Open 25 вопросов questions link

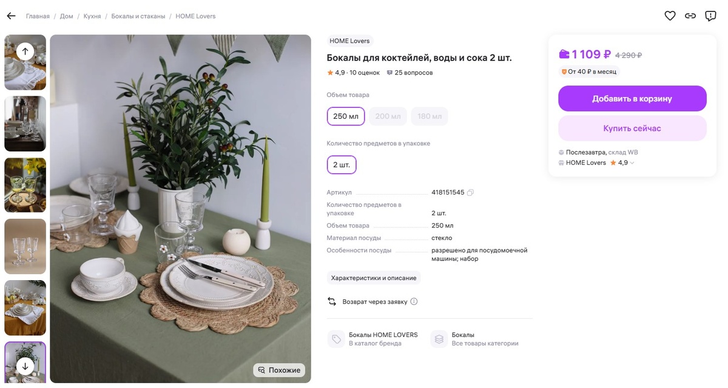[x=409, y=73]
